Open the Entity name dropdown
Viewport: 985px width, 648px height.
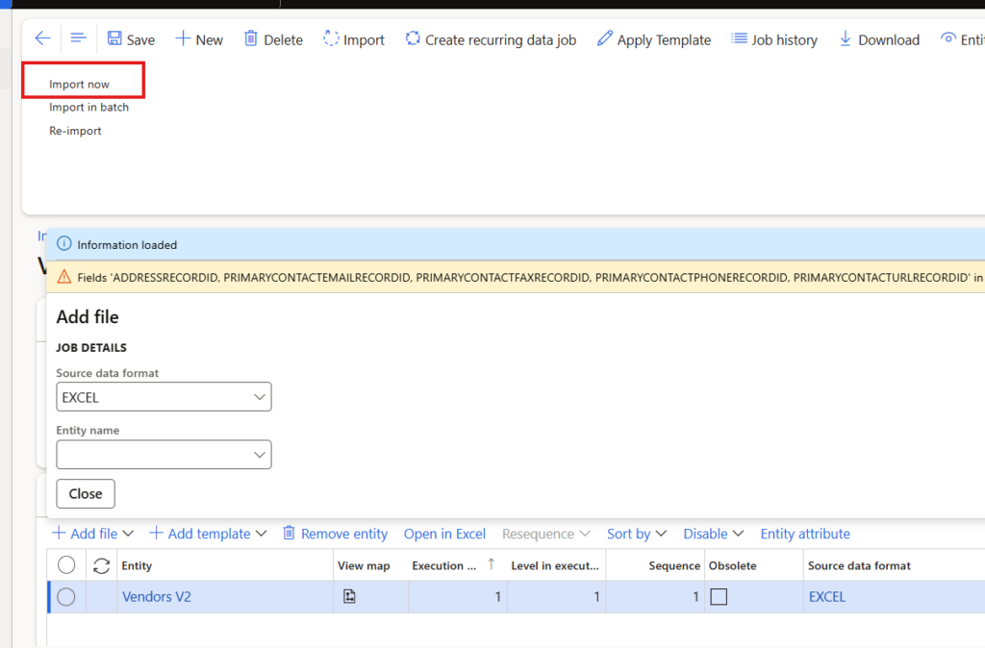(164, 455)
